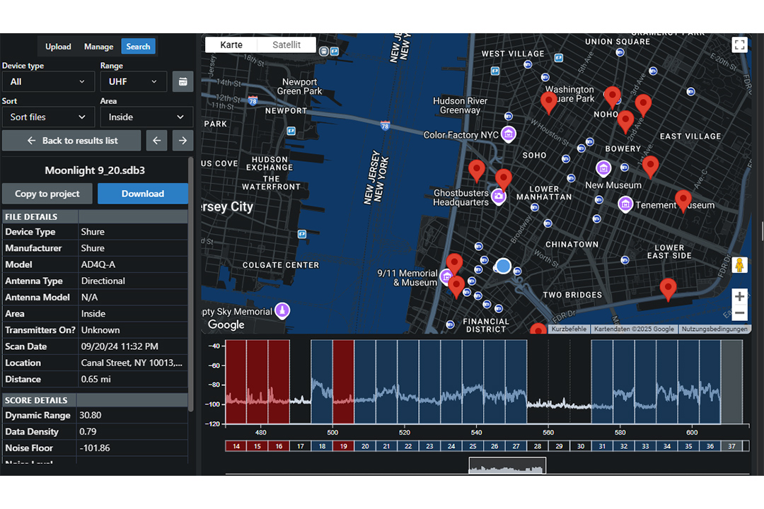The height and width of the screenshot is (509, 764).
Task: Open the Device type dropdown
Action: [48, 82]
